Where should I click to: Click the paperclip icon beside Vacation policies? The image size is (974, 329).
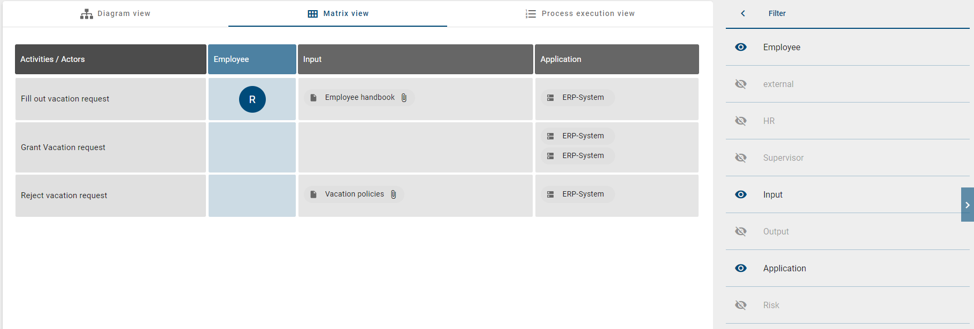(394, 194)
